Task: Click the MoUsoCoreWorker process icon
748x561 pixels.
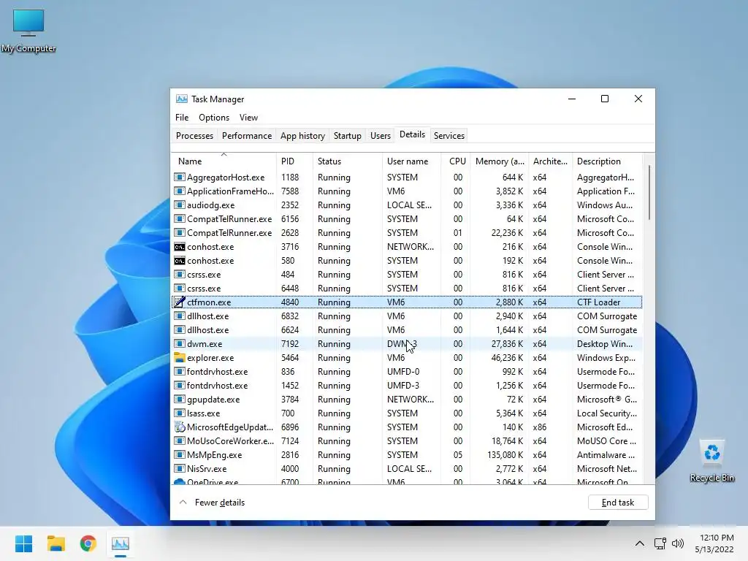Action: 180,440
